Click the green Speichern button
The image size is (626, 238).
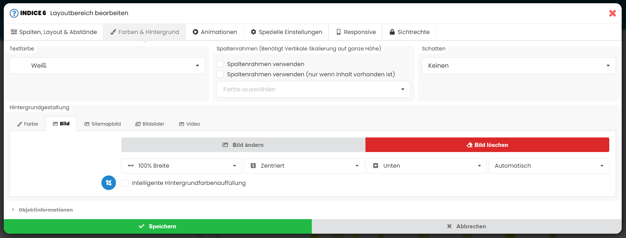(158, 226)
